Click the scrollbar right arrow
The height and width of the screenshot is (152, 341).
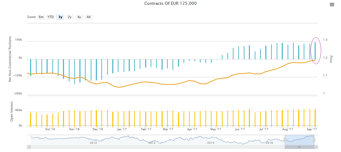coord(316,147)
